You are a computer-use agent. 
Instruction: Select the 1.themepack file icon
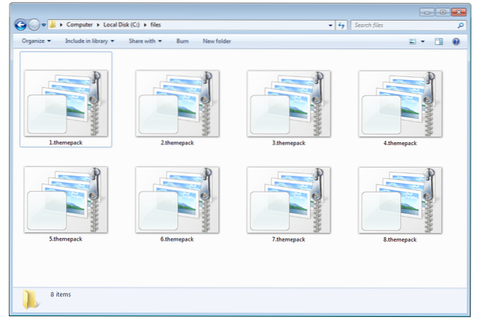pos(66,103)
